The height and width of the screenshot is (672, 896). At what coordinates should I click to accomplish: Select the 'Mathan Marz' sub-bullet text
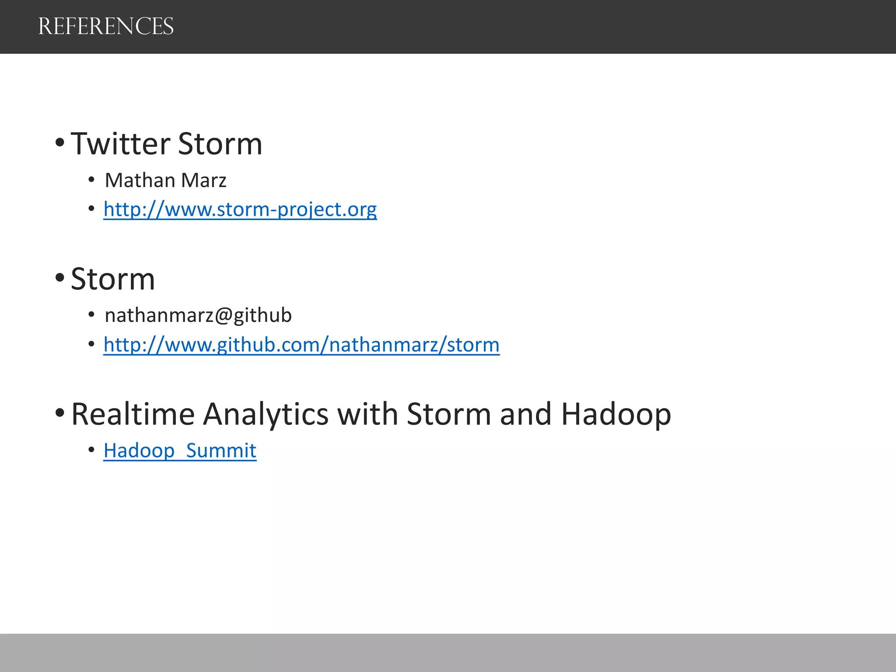tap(166, 180)
